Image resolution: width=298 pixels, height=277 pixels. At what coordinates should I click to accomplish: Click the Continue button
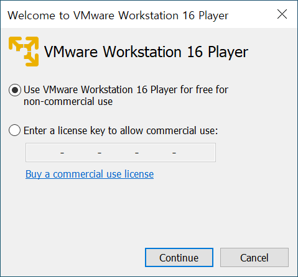coord(179,257)
